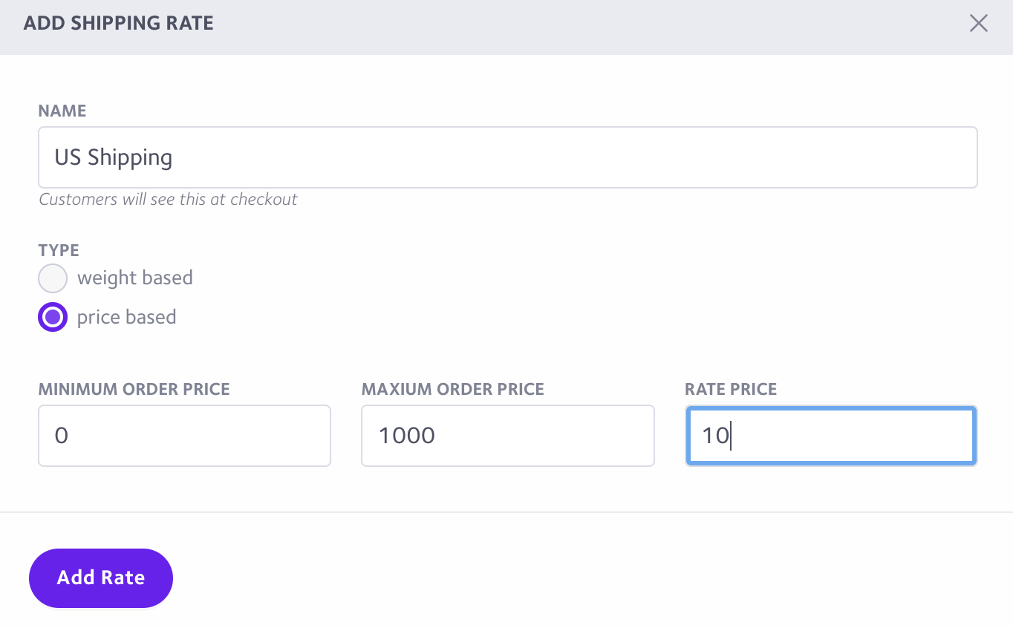Select the weight based radio button
This screenshot has height=628, width=1013.
[x=53, y=278]
